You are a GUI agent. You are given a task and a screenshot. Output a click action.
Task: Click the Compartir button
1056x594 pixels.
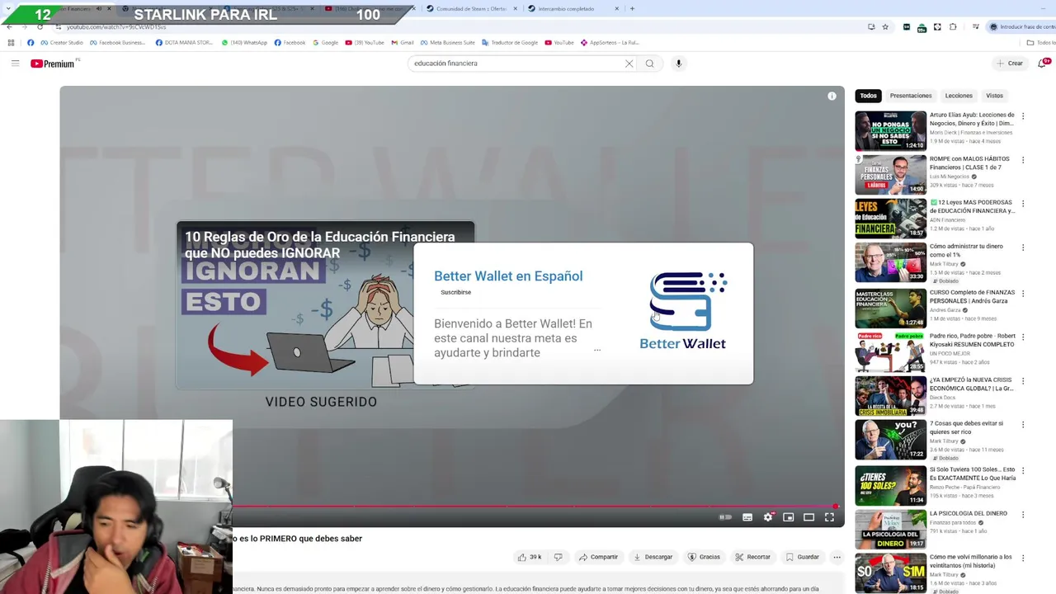tap(598, 557)
